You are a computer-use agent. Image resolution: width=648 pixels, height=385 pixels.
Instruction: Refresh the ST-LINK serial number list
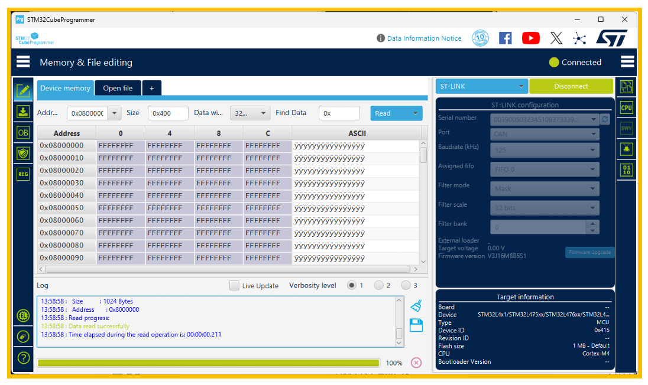[x=605, y=119]
